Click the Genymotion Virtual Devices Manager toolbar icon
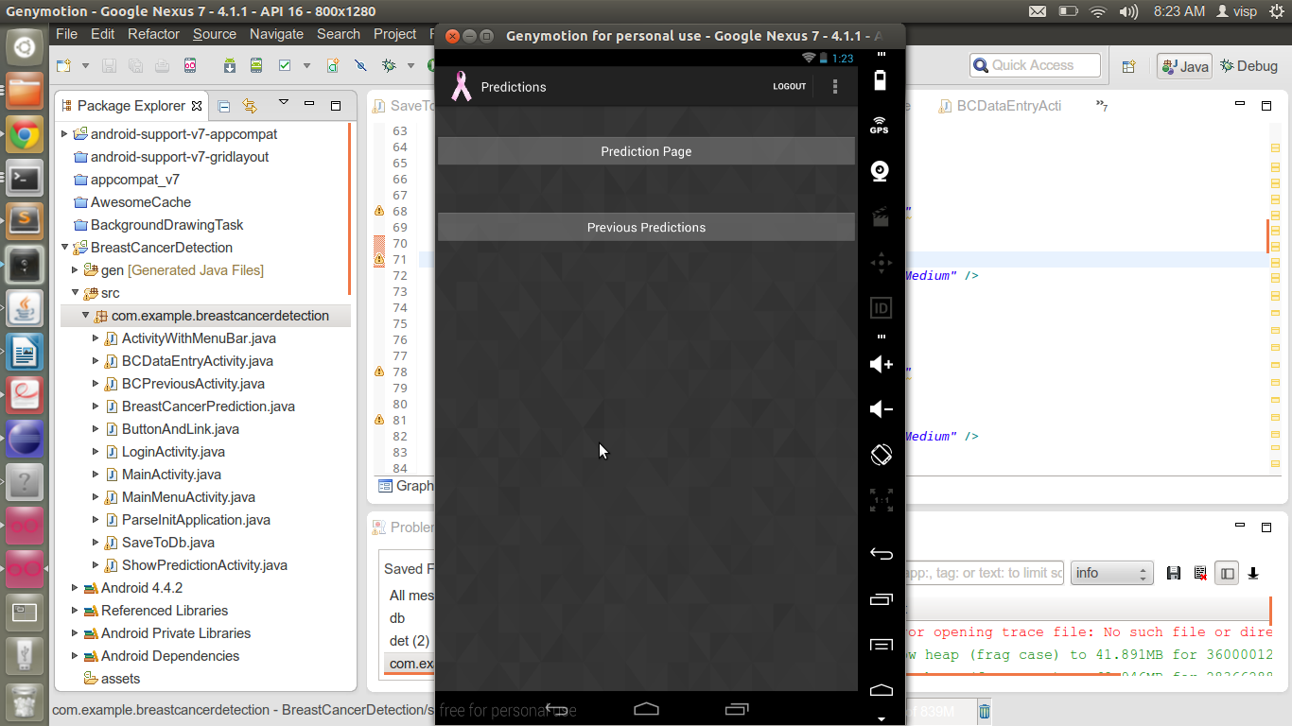The height and width of the screenshot is (726, 1292). (x=190, y=66)
